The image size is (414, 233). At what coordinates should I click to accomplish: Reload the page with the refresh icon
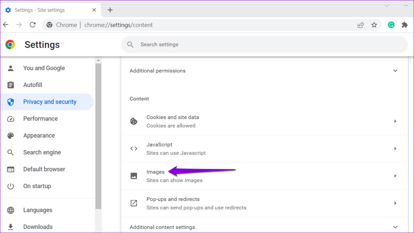tap(32, 25)
